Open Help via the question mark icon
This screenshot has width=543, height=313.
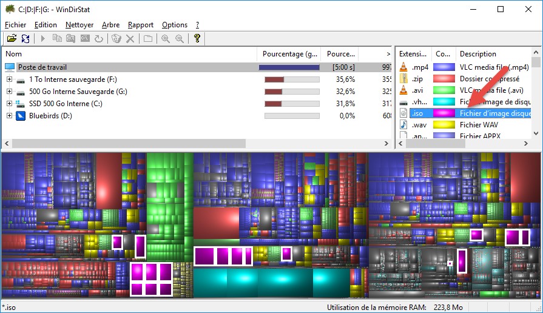[x=197, y=39]
